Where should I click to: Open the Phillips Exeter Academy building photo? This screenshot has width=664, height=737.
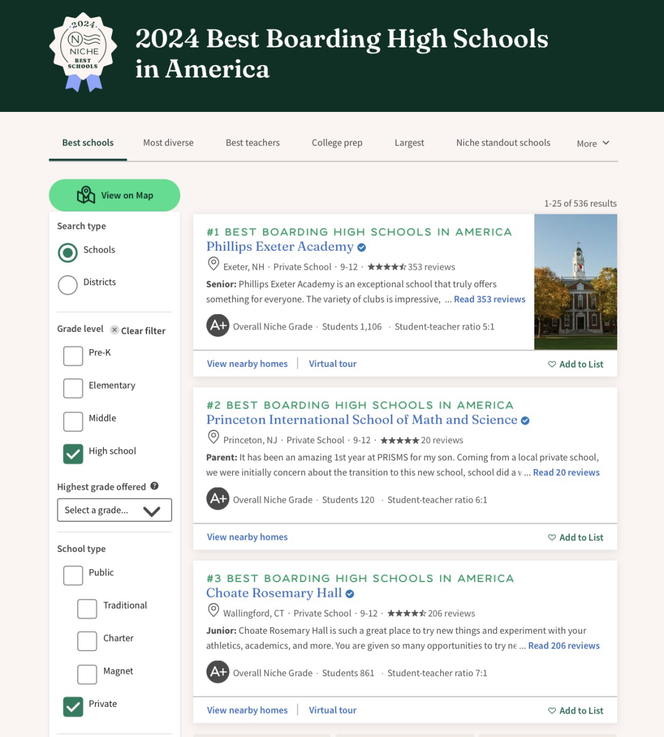[x=575, y=282]
